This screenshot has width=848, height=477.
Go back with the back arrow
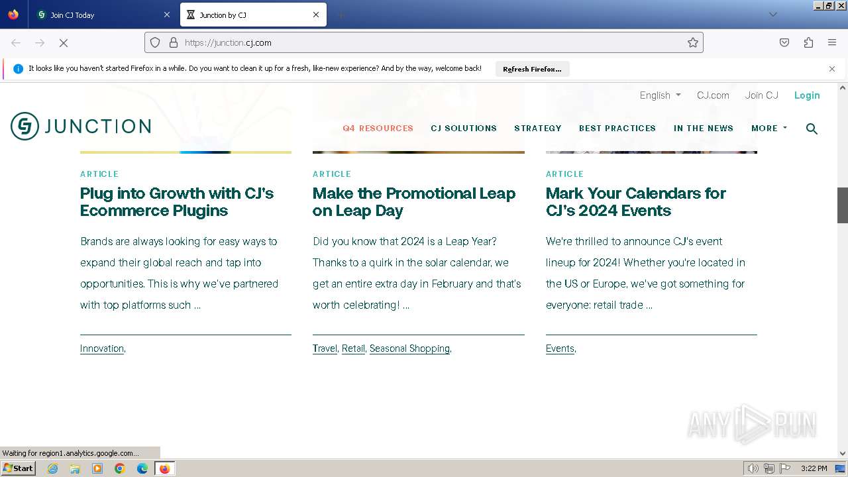16,42
